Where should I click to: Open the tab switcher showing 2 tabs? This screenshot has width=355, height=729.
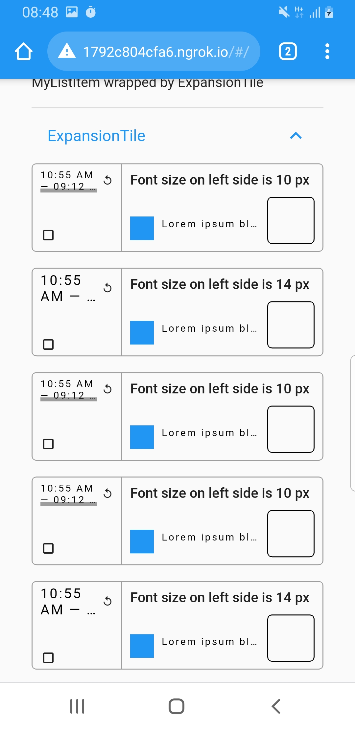(x=287, y=51)
